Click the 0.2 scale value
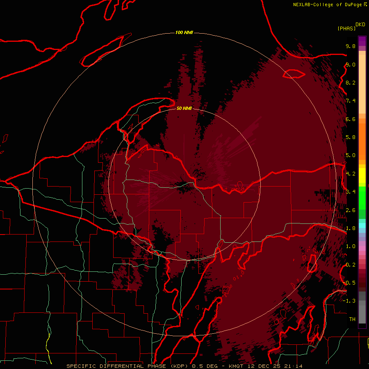 pyautogui.click(x=351, y=265)
